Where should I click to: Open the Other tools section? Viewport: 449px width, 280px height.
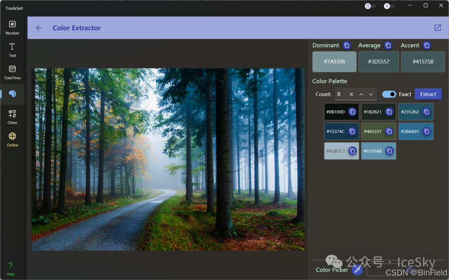click(x=12, y=117)
